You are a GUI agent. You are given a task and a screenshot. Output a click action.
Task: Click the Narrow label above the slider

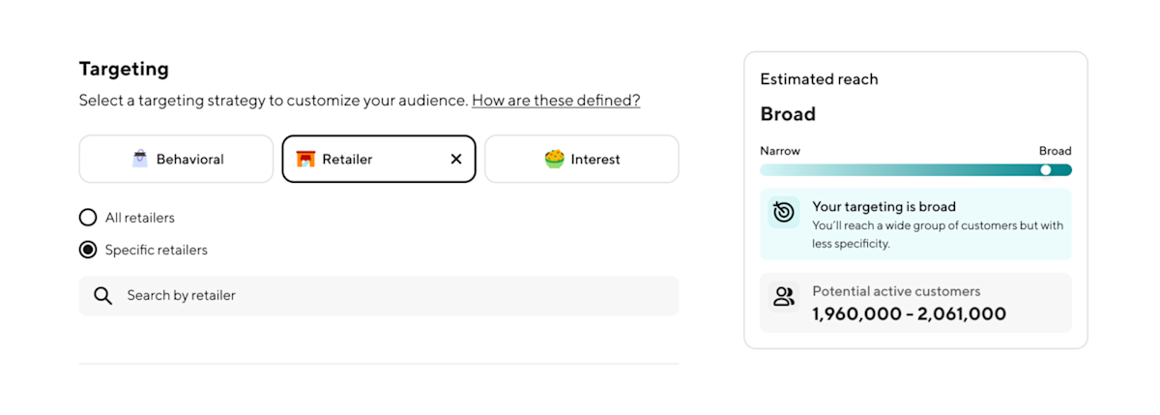pos(780,151)
